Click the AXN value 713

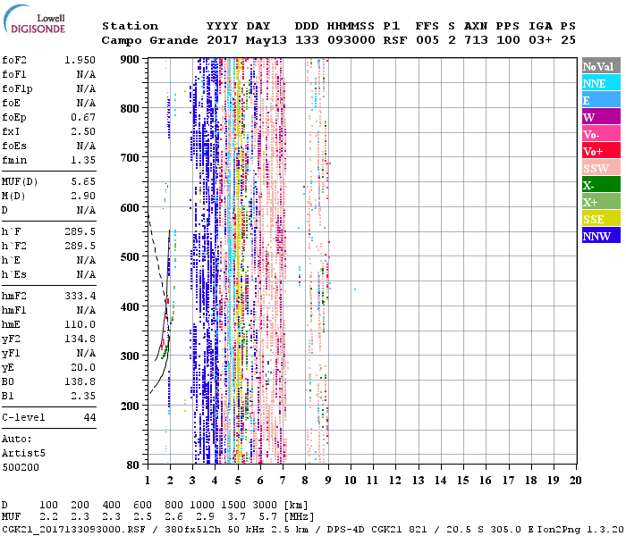(476, 40)
